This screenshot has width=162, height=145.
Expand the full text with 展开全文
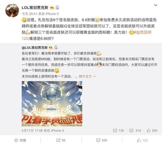click(85, 77)
